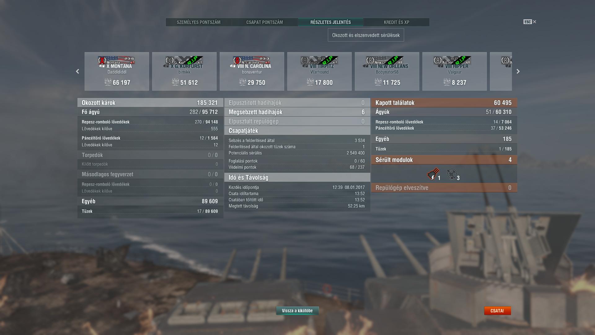The image size is (595, 335).
Task: Show more ships with right arrow
Action: click(x=518, y=71)
